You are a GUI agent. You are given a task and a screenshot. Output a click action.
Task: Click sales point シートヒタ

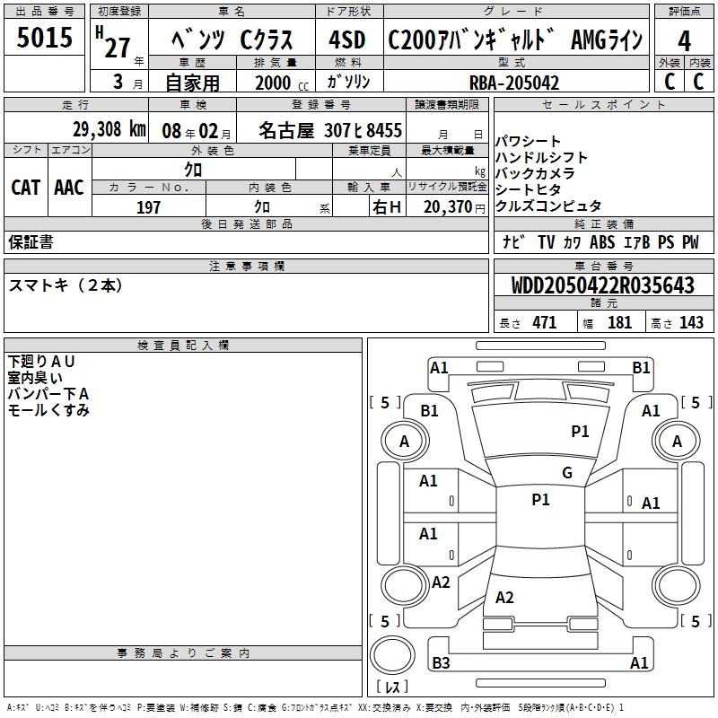pos(528,189)
